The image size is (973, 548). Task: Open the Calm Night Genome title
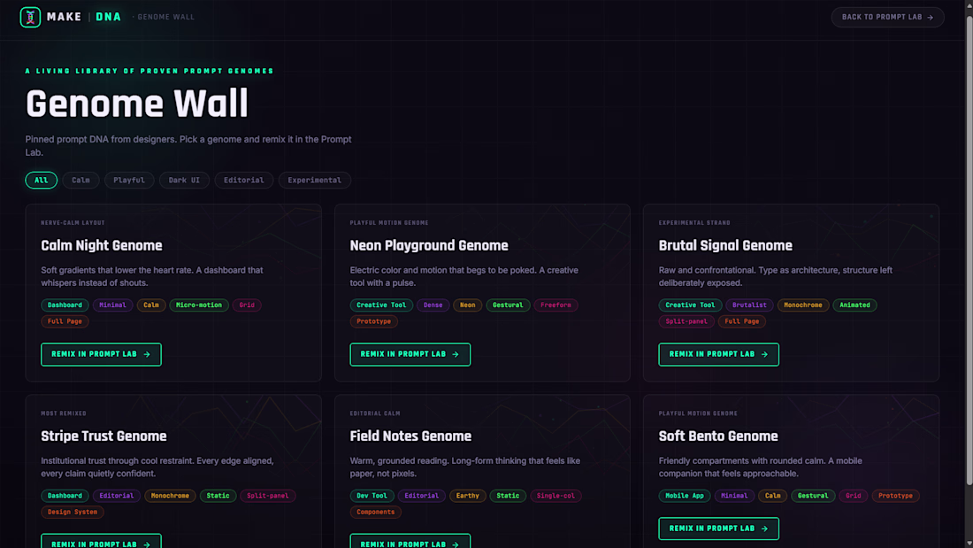click(x=102, y=245)
